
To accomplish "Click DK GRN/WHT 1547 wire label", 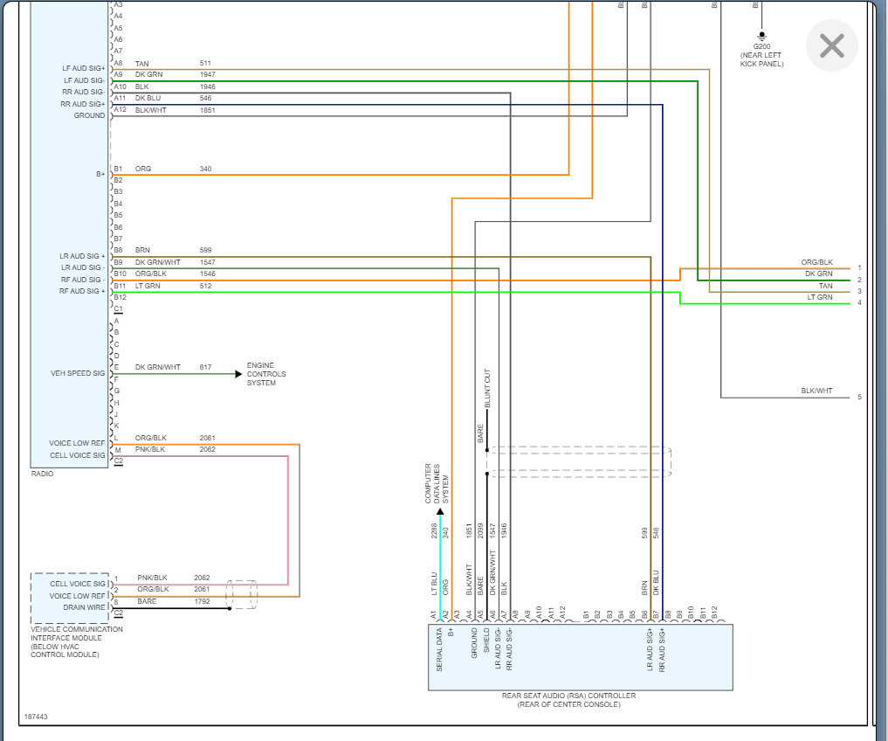I will pyautogui.click(x=175, y=262).
